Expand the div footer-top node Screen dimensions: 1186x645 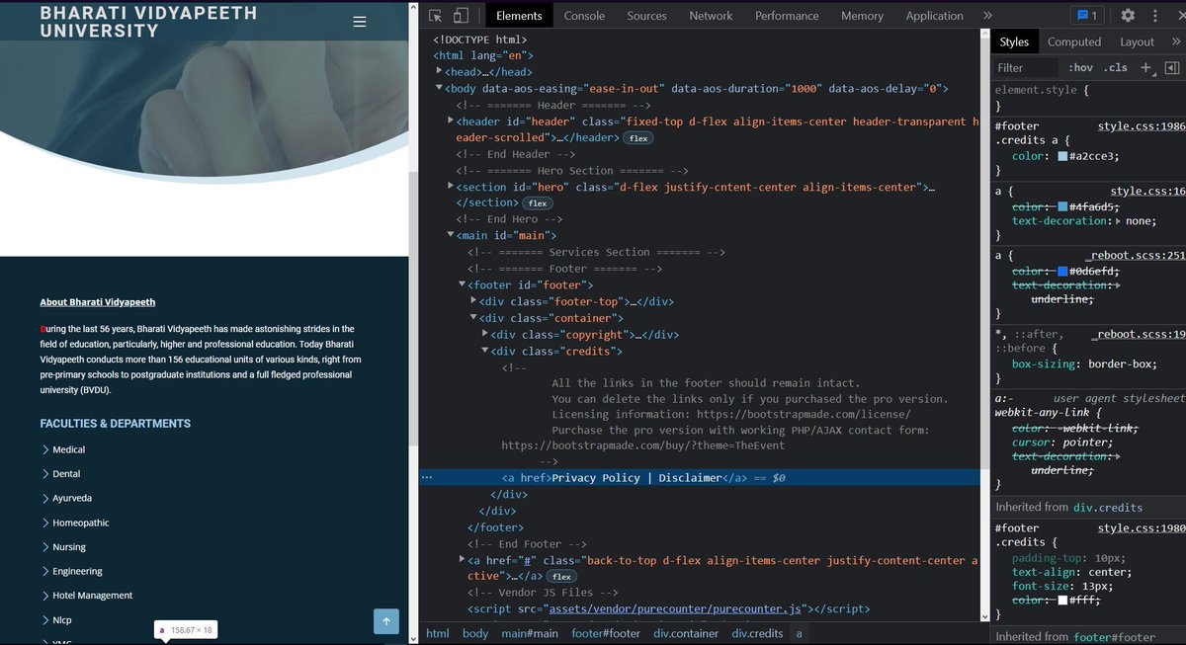[x=473, y=301]
